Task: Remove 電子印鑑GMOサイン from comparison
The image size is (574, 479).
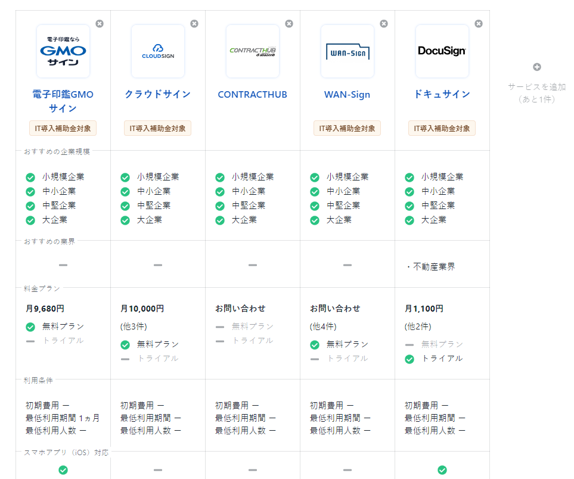Action: coord(100,24)
